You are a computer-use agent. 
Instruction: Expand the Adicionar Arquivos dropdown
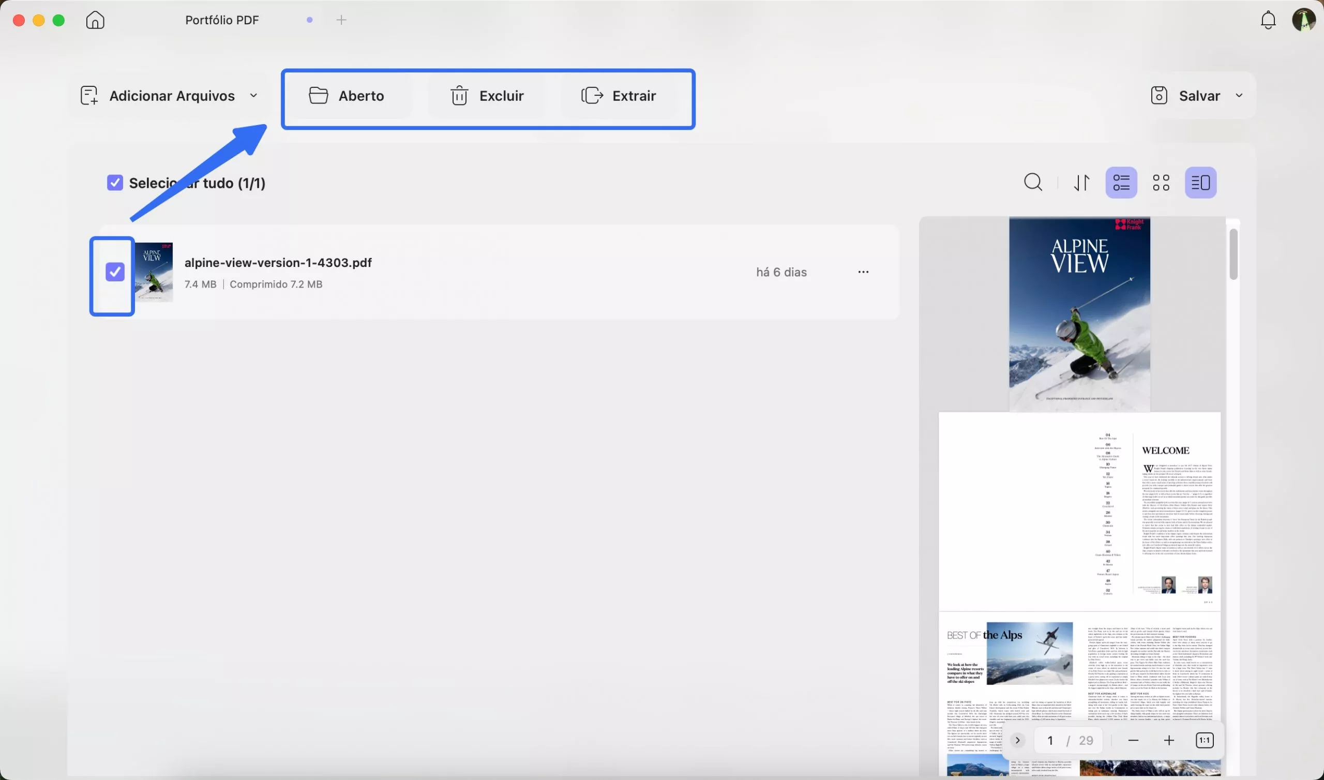[x=254, y=96]
